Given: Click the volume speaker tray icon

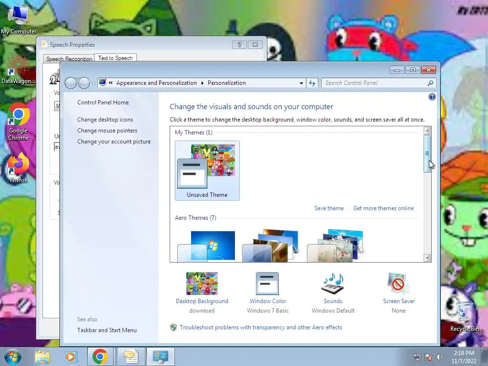Looking at the screenshot, I should click(x=439, y=357).
